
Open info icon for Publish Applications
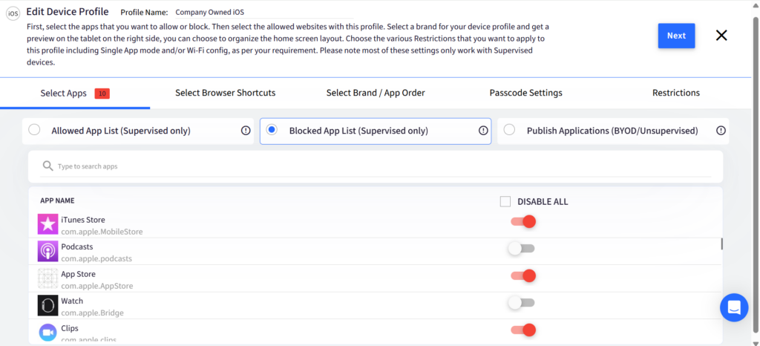tap(721, 131)
